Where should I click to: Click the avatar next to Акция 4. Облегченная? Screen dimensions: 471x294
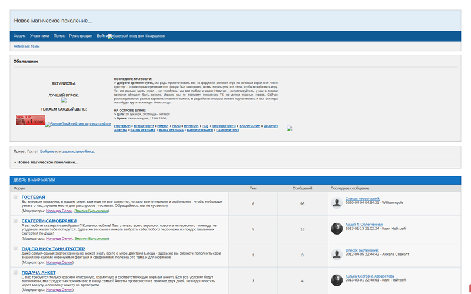pos(337,229)
